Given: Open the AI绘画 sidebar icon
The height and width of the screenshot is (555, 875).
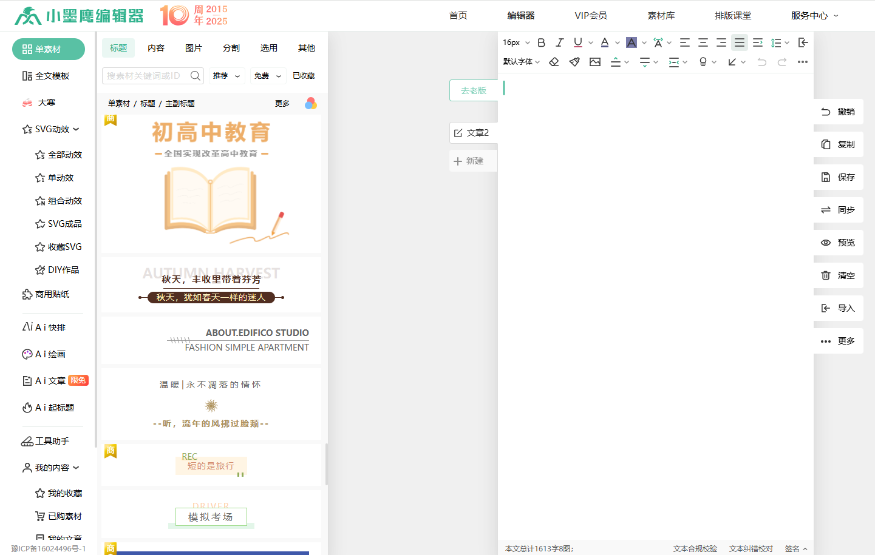Looking at the screenshot, I should tap(49, 354).
